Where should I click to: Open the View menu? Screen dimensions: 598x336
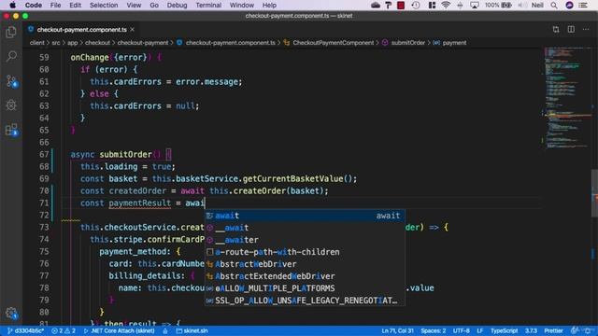134,5
